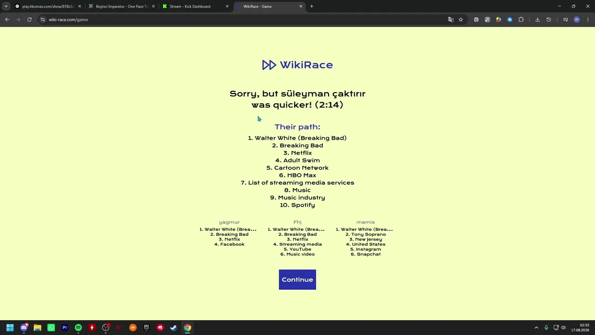Open Discord from the taskbar
This screenshot has height=335, width=595.
pos(24,328)
